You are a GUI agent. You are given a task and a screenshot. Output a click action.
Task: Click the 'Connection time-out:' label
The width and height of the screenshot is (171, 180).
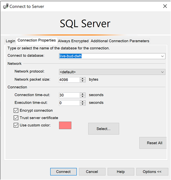point(32,95)
